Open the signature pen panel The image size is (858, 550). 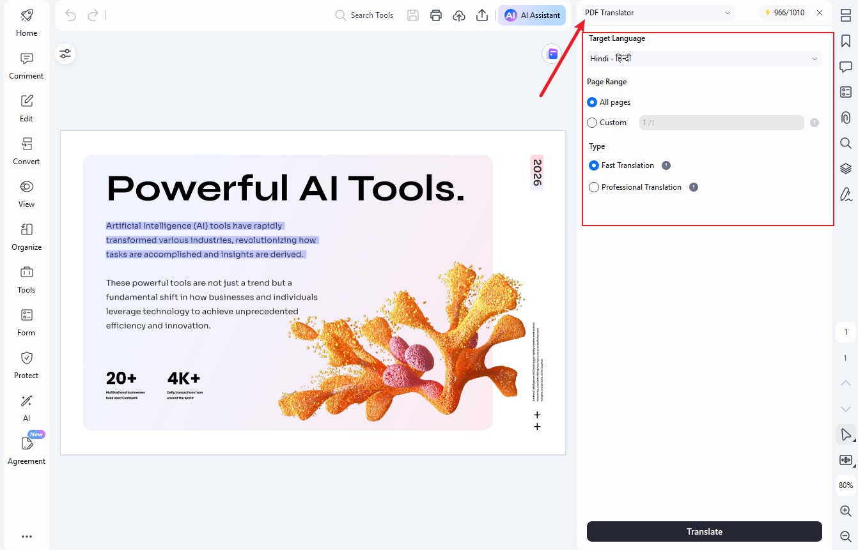pos(846,194)
